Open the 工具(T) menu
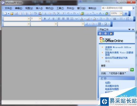Viewport: 137px width, 106px height. [x=60, y=8]
